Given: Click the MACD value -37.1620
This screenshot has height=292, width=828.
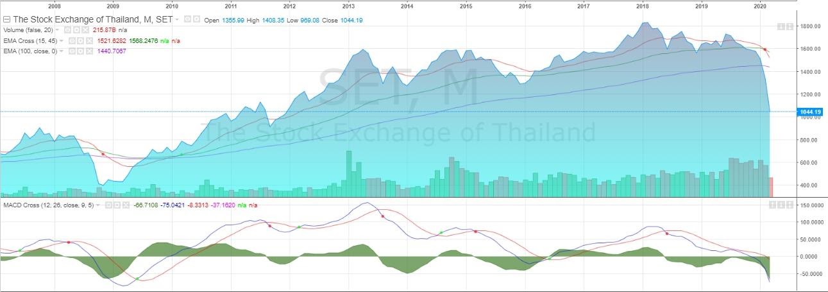Looking at the screenshot, I should pos(223,205).
